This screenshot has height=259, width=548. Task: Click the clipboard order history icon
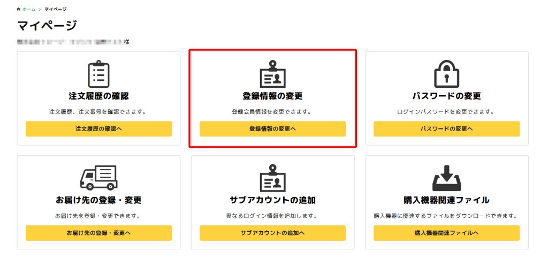tap(98, 74)
